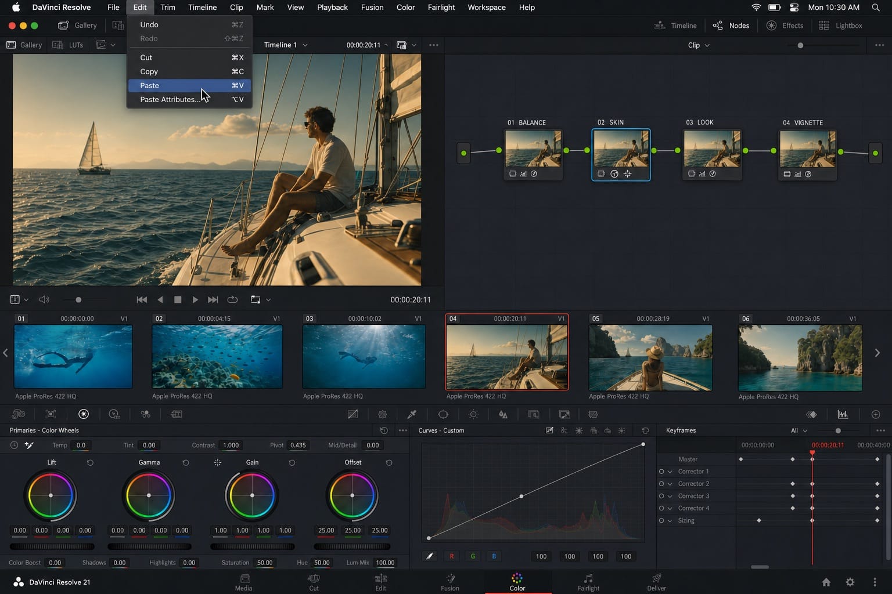
Task: Toggle auto-keyframe for Sizing
Action: [661, 520]
